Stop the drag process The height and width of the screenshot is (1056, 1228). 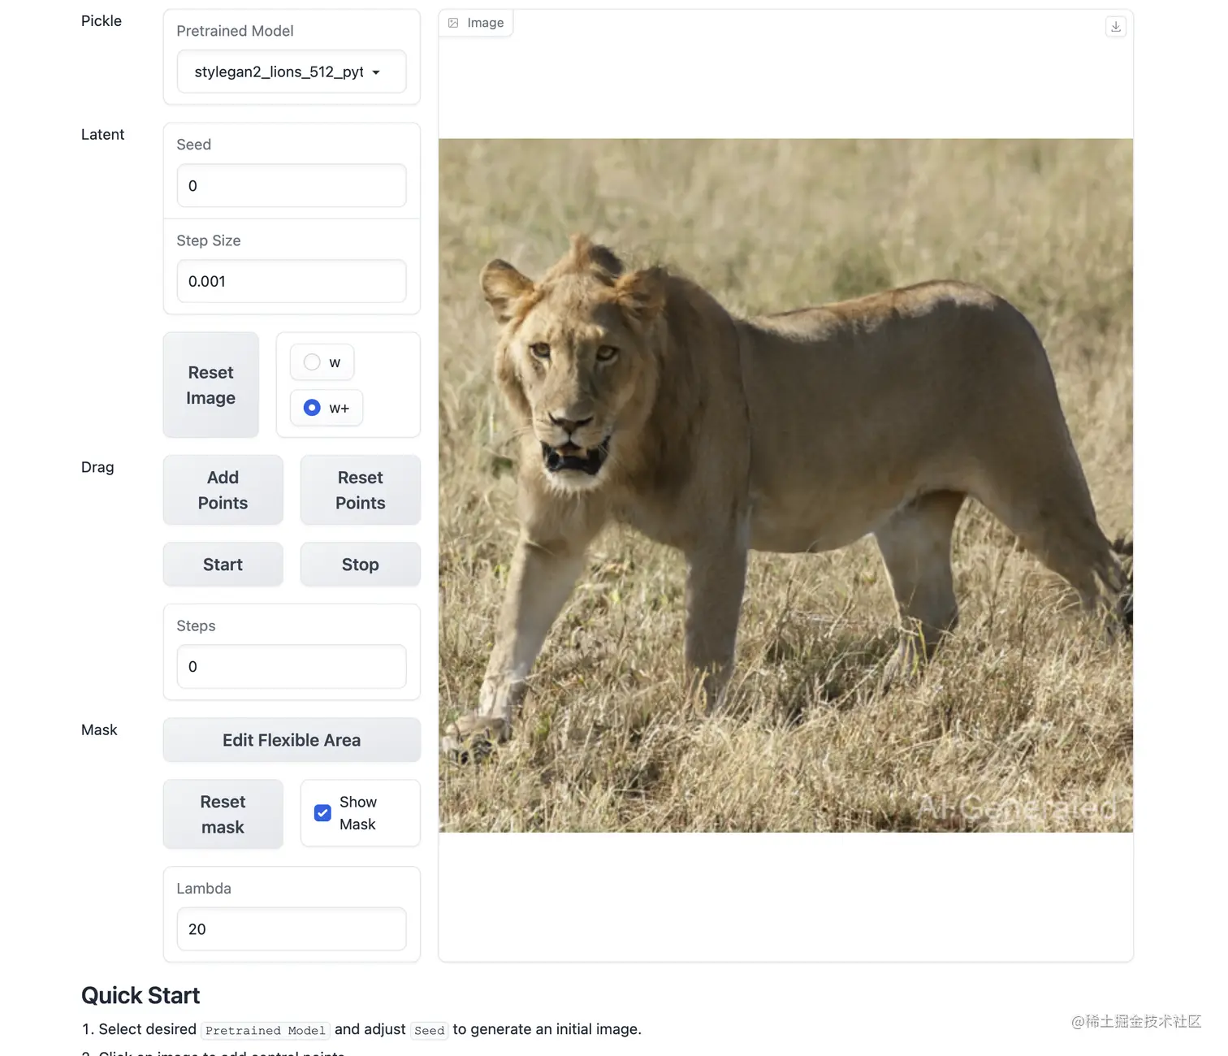click(x=360, y=565)
